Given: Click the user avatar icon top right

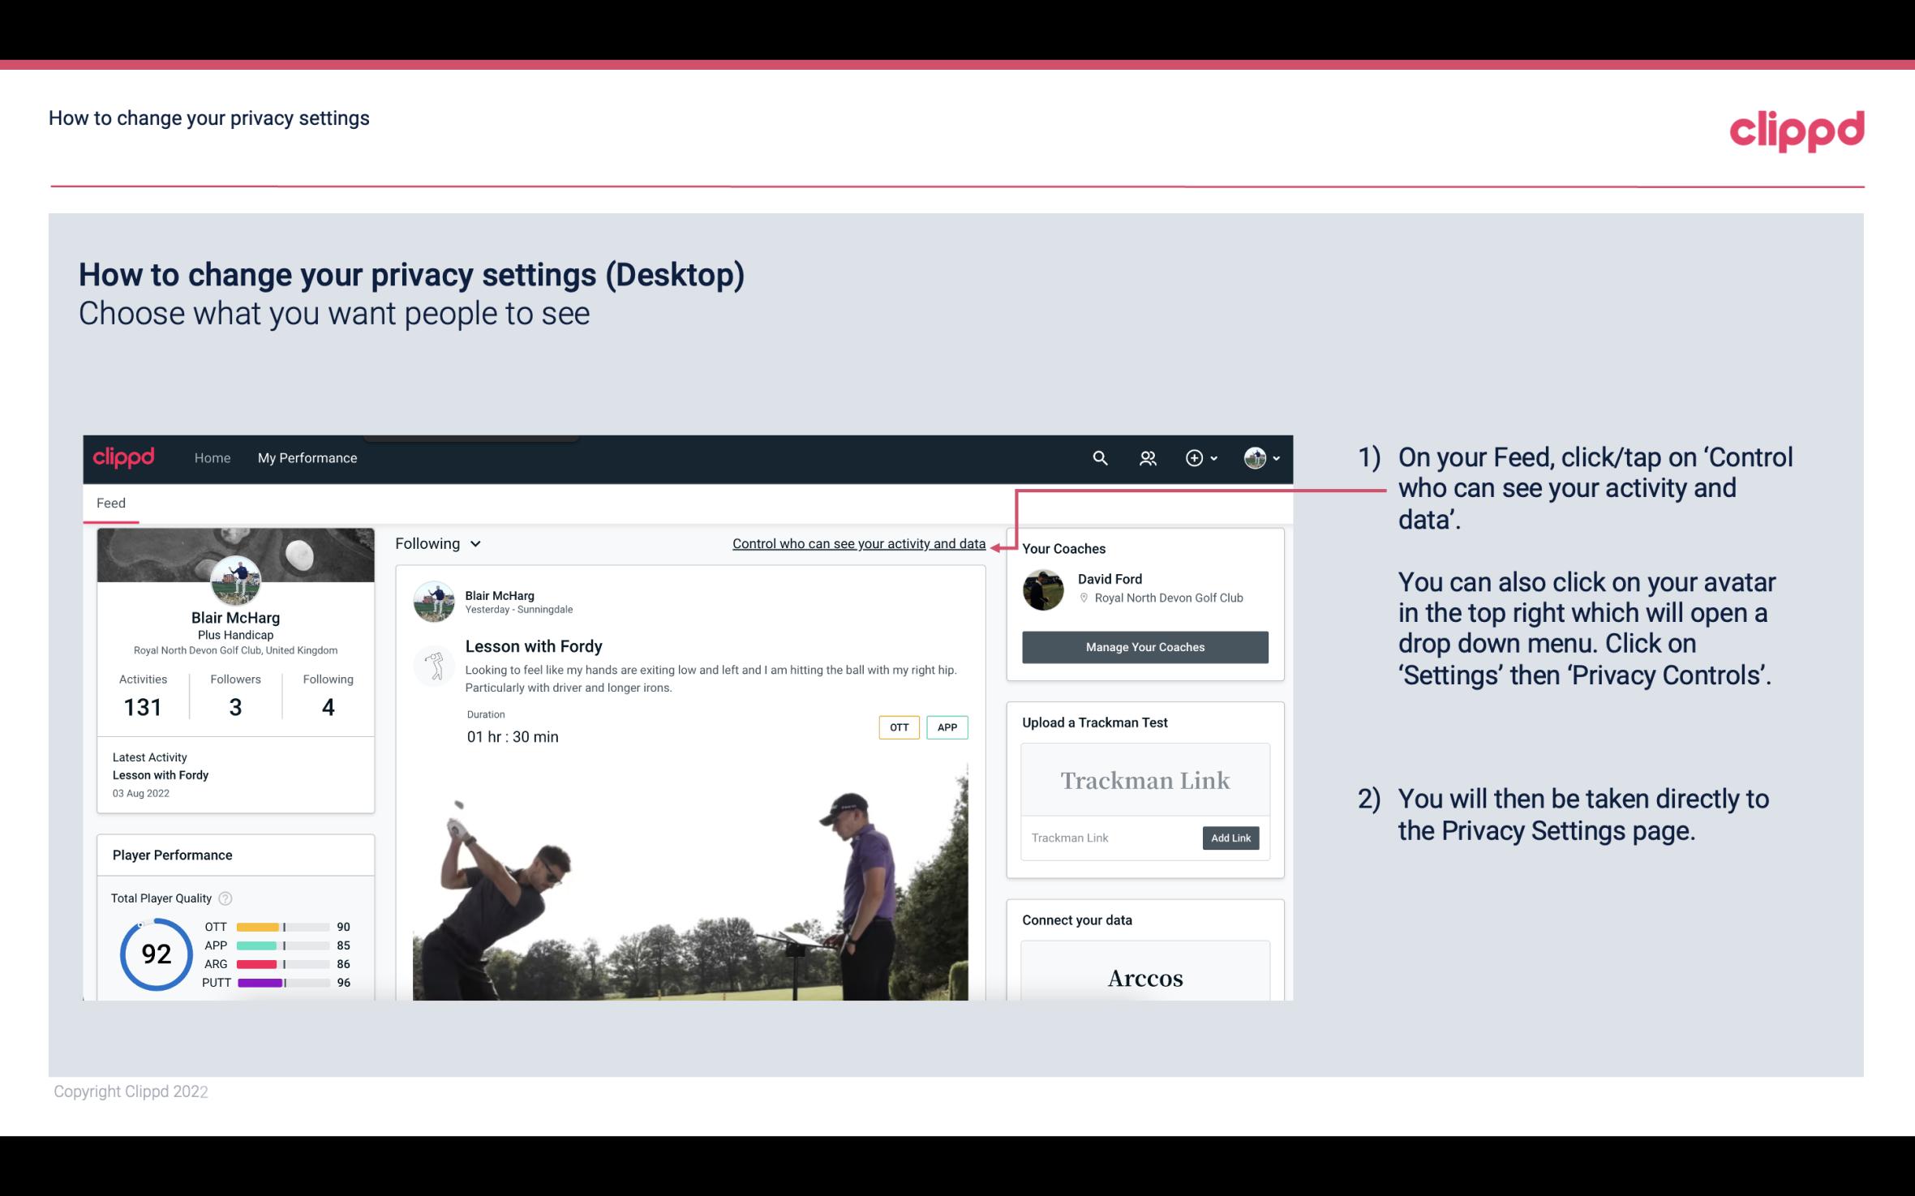Looking at the screenshot, I should (x=1252, y=456).
